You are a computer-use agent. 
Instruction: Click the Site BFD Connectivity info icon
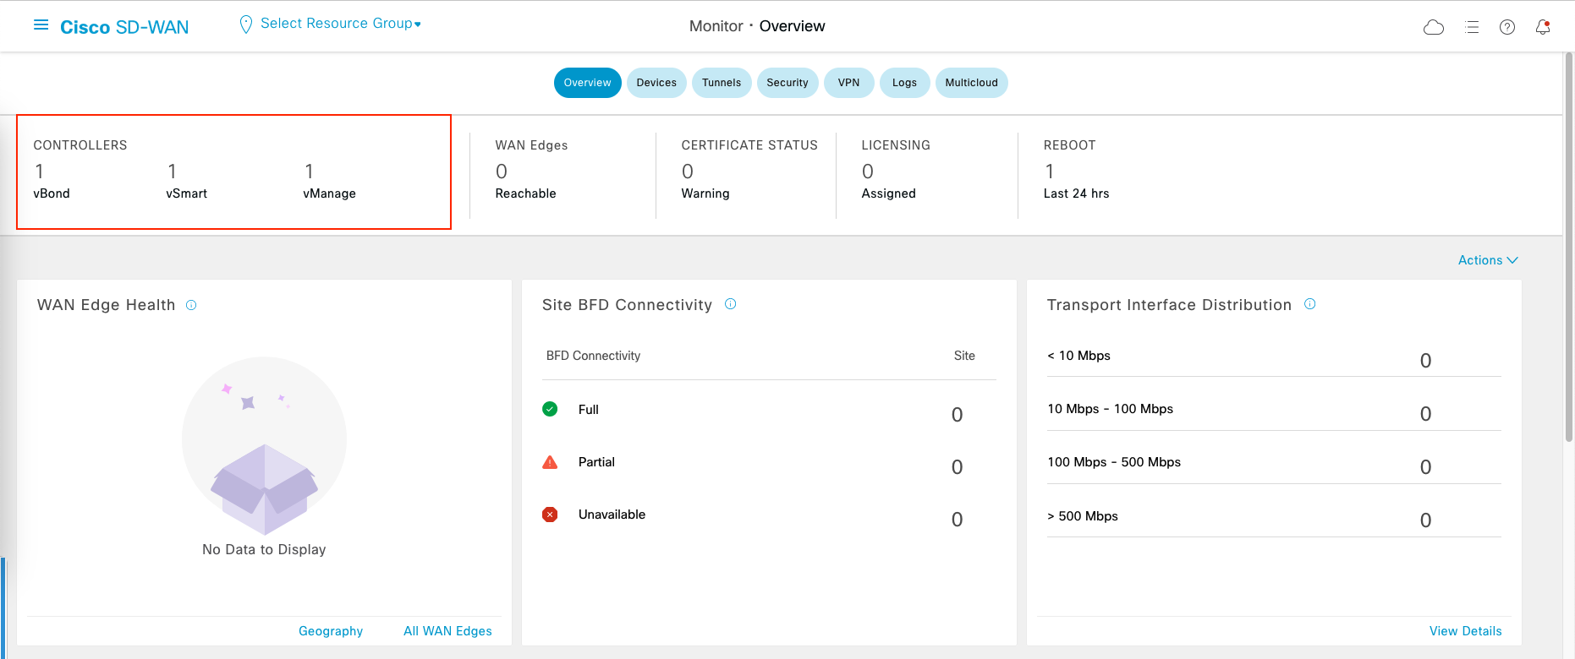click(x=731, y=304)
